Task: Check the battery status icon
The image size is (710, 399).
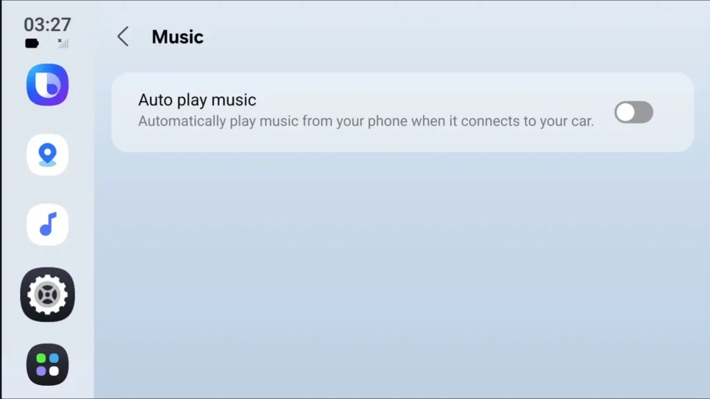Action: [x=32, y=44]
